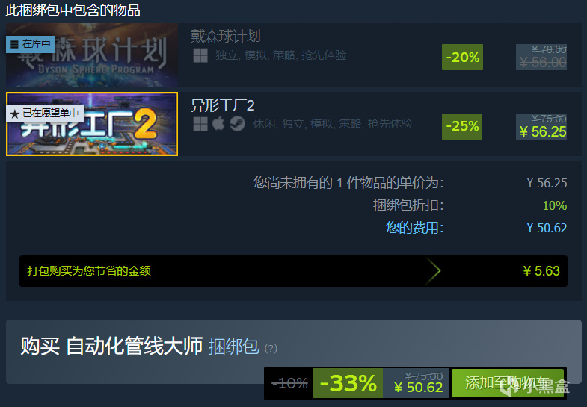Click Windows icon under 异形工厂2

(x=200, y=124)
